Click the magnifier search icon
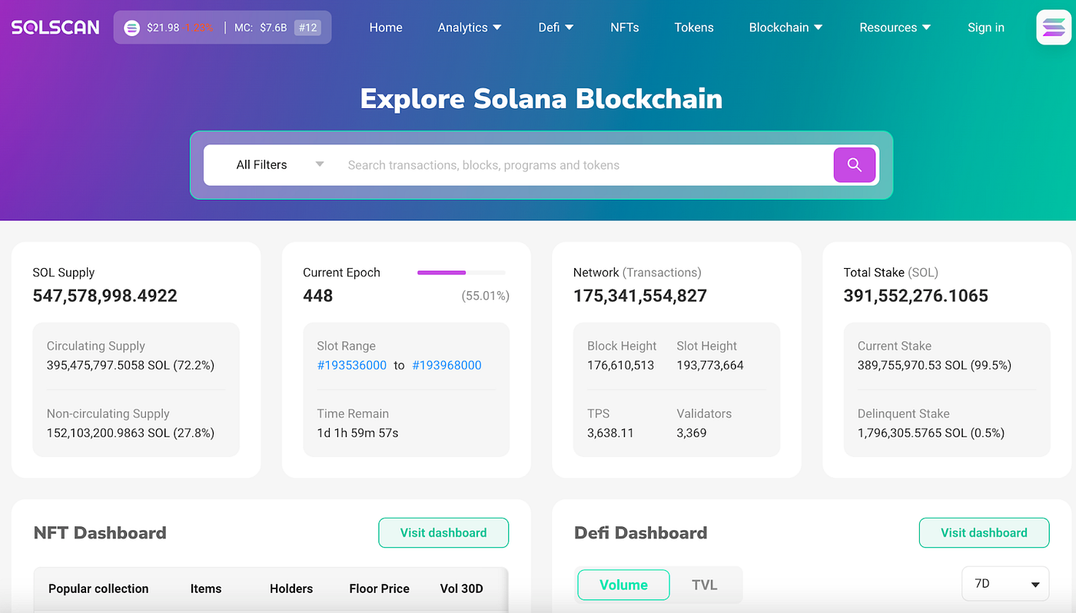 854,164
